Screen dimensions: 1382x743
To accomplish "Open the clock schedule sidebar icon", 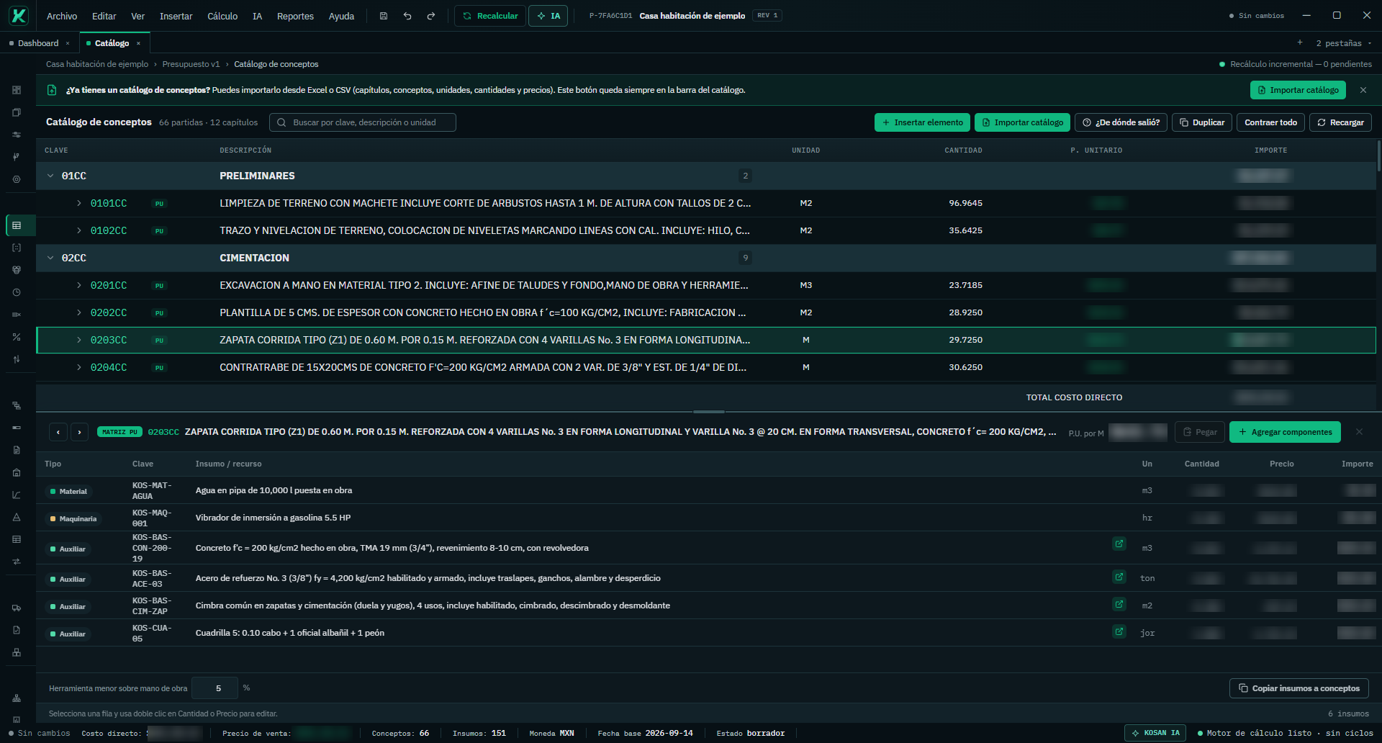I will click(17, 292).
